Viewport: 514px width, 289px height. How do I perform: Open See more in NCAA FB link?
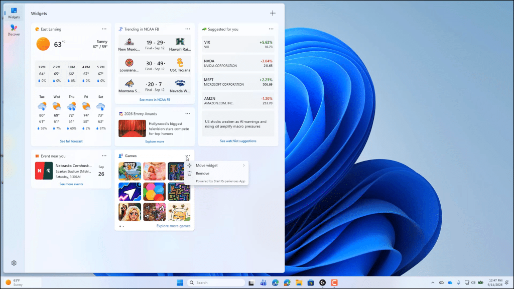pos(155,100)
